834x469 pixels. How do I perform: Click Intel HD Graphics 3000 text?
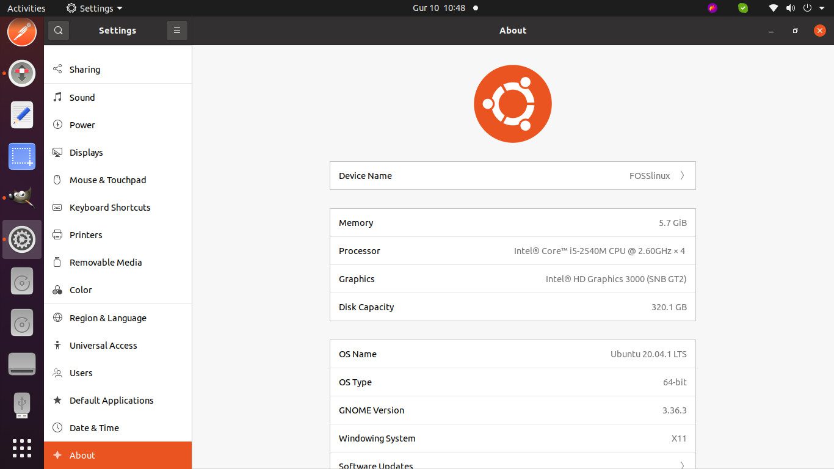pos(616,279)
